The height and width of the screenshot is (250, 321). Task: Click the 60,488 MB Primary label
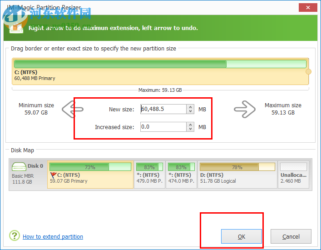[x=35, y=78]
